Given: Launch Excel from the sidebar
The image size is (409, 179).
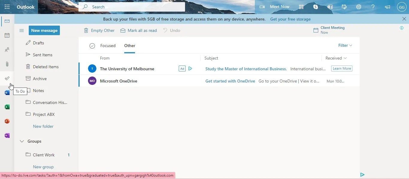Looking at the screenshot, I should pos(7,107).
